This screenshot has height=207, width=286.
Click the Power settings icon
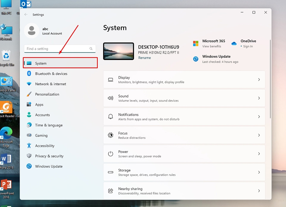click(111, 153)
